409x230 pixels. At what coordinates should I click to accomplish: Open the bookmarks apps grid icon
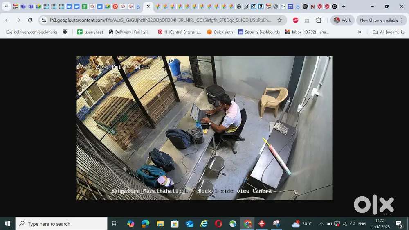pos(65,32)
